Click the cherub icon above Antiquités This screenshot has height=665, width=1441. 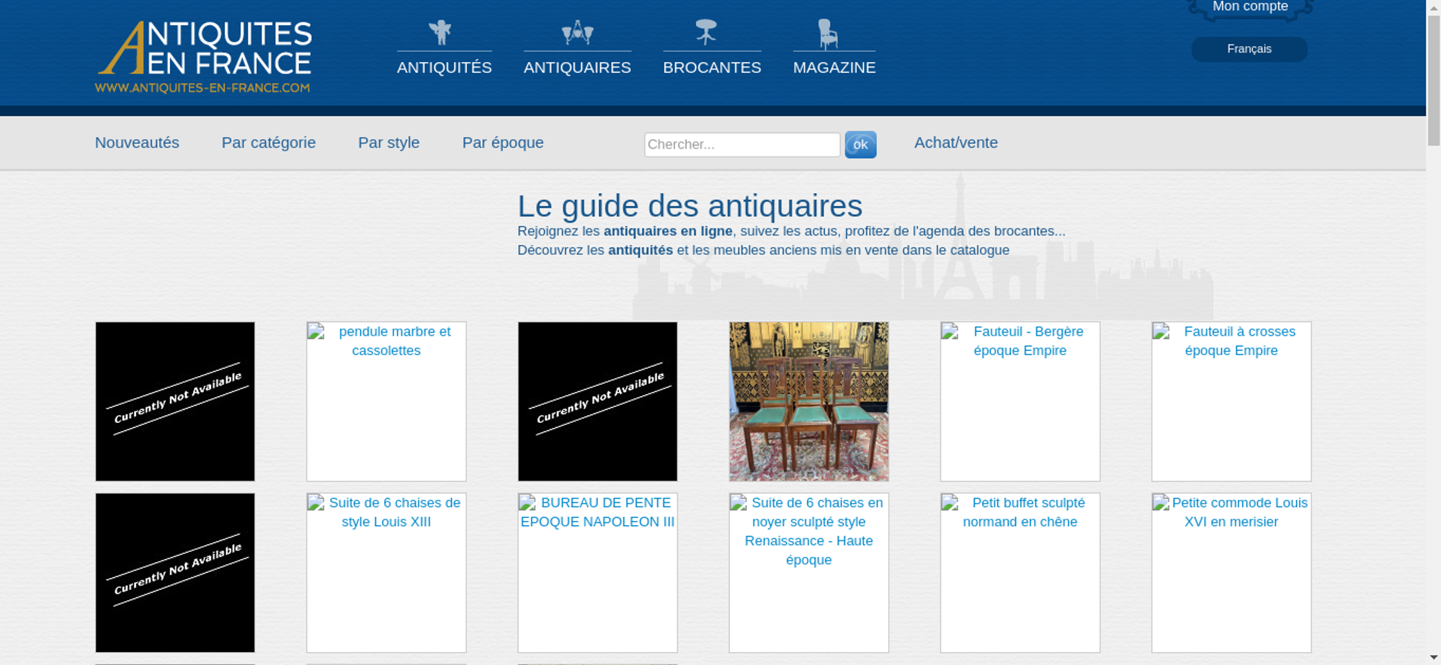coord(440,32)
